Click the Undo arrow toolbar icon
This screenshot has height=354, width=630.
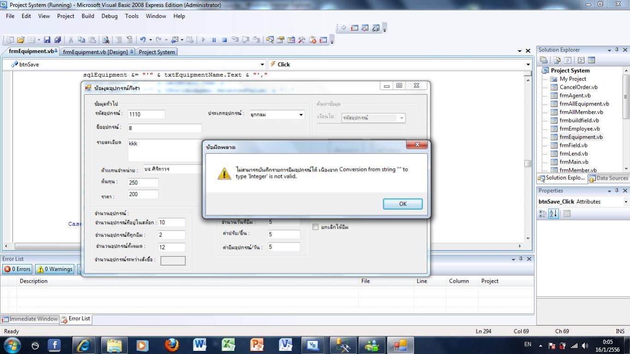[x=143, y=40]
